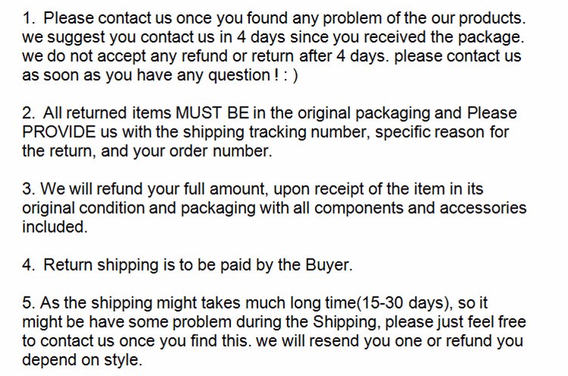This screenshot has height=376, width=568.
Task: Click the capitalized word "PROVIDE"
Action: 57,132
